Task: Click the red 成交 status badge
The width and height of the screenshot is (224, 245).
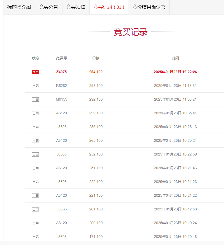Action: click(x=36, y=72)
